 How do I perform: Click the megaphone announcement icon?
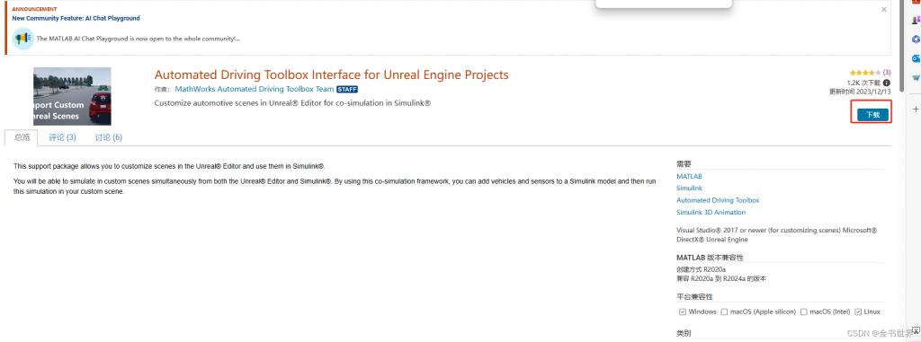click(x=23, y=38)
